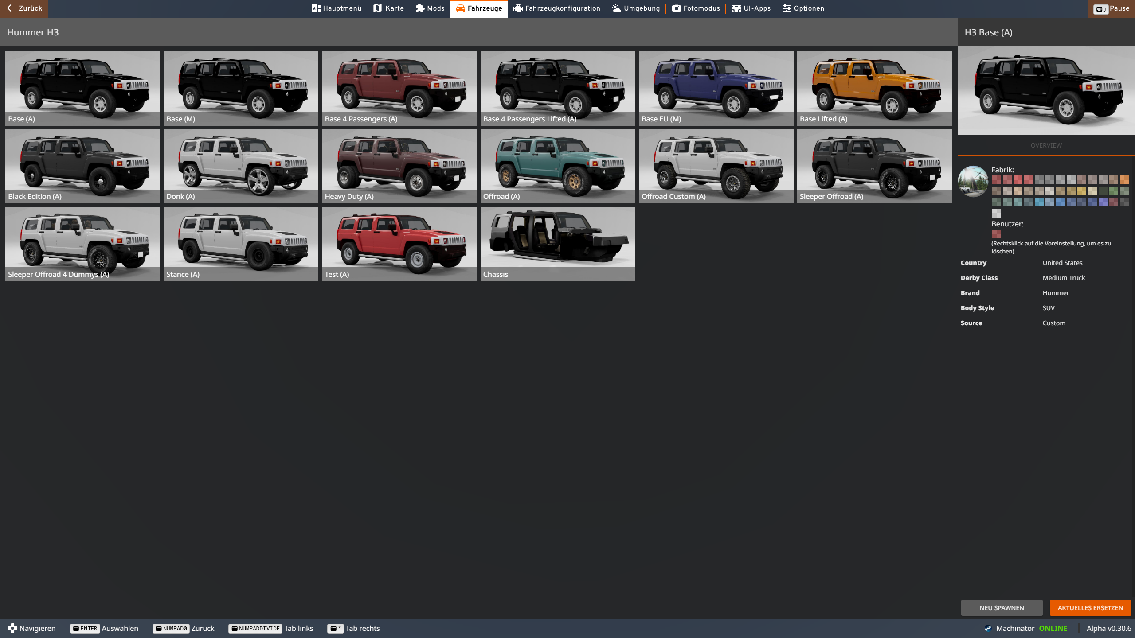This screenshot has height=638, width=1135.
Task: Choose Base 4 Passengers Lifted (A)
Action: (558, 88)
